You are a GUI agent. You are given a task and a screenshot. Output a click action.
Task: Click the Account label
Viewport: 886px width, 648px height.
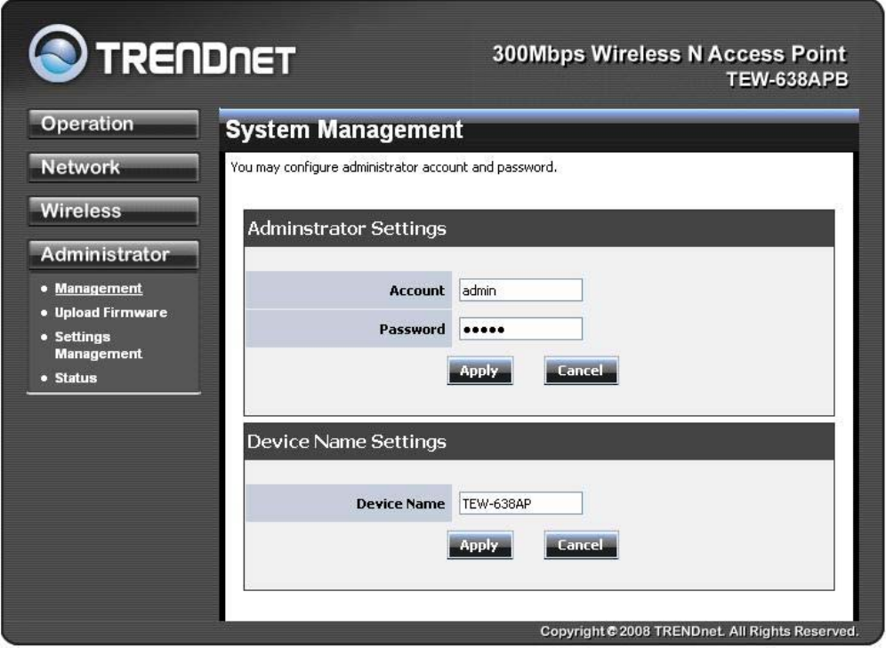pos(417,291)
